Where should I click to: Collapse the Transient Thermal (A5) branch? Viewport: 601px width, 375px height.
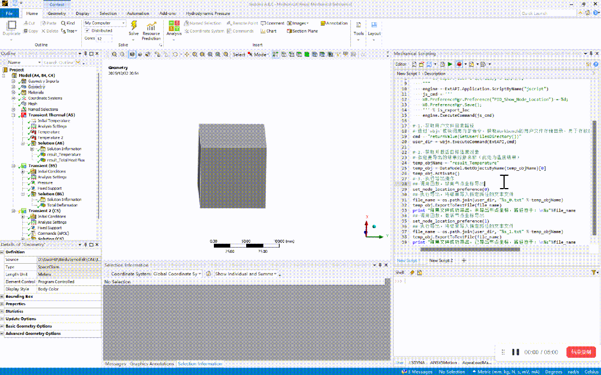coord(13,115)
